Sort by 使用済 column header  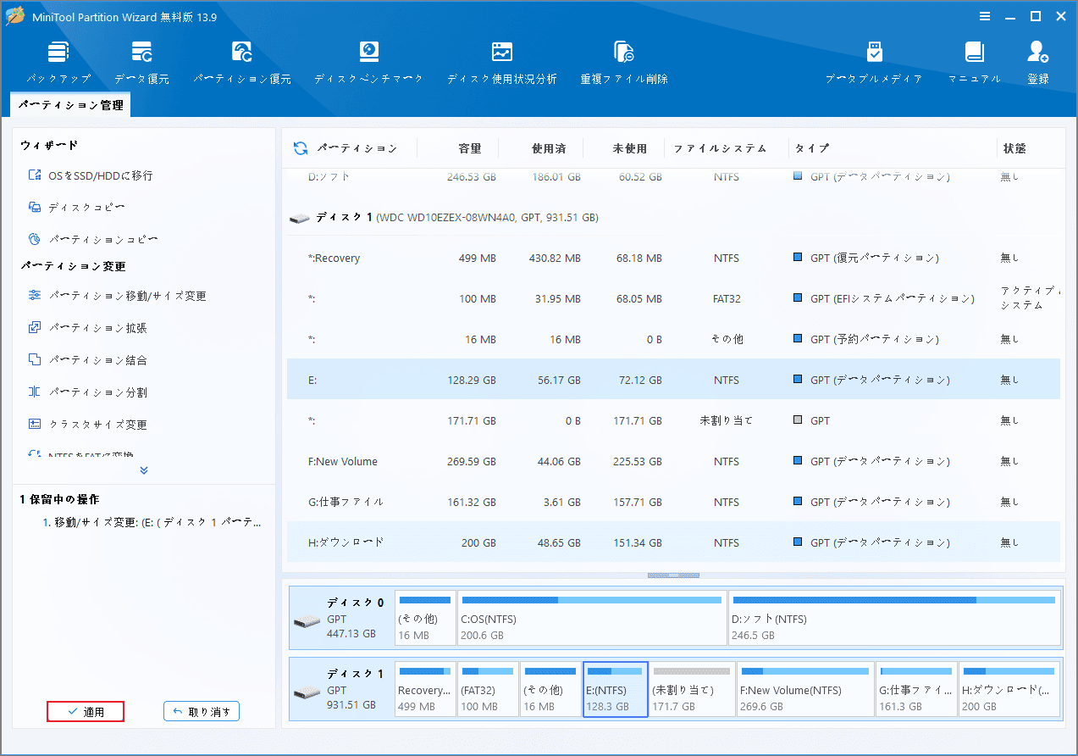pyautogui.click(x=549, y=148)
